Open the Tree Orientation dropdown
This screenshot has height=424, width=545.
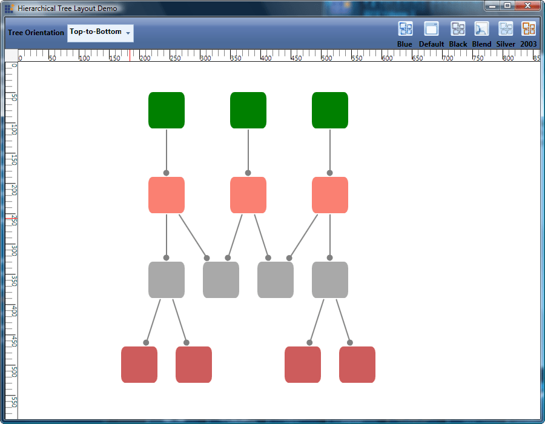click(100, 33)
